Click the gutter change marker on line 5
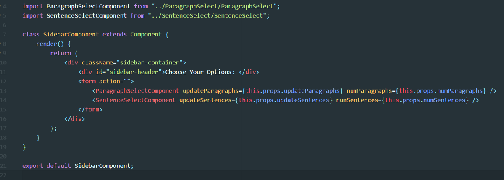Image resolution: width=504 pixels, height=180 pixels. pos(1,16)
